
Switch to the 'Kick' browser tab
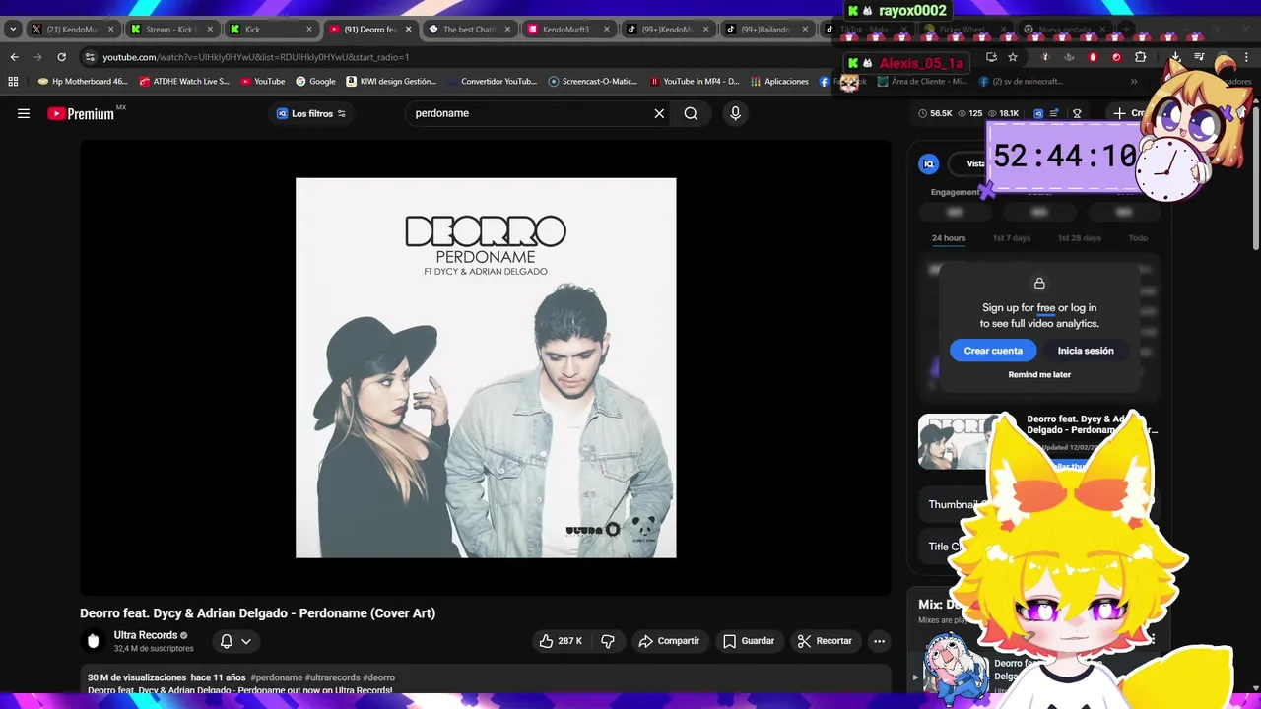[x=271, y=30]
